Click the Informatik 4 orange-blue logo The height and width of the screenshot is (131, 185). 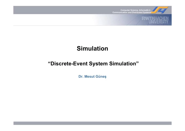[160, 10]
